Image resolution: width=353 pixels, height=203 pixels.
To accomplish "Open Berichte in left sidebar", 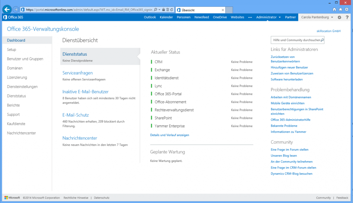I will click(13, 105).
